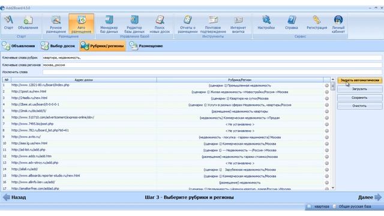This screenshot has height=216, width=384.
Task: Click round button for ad-list.ru row
Action: (x=326, y=150)
